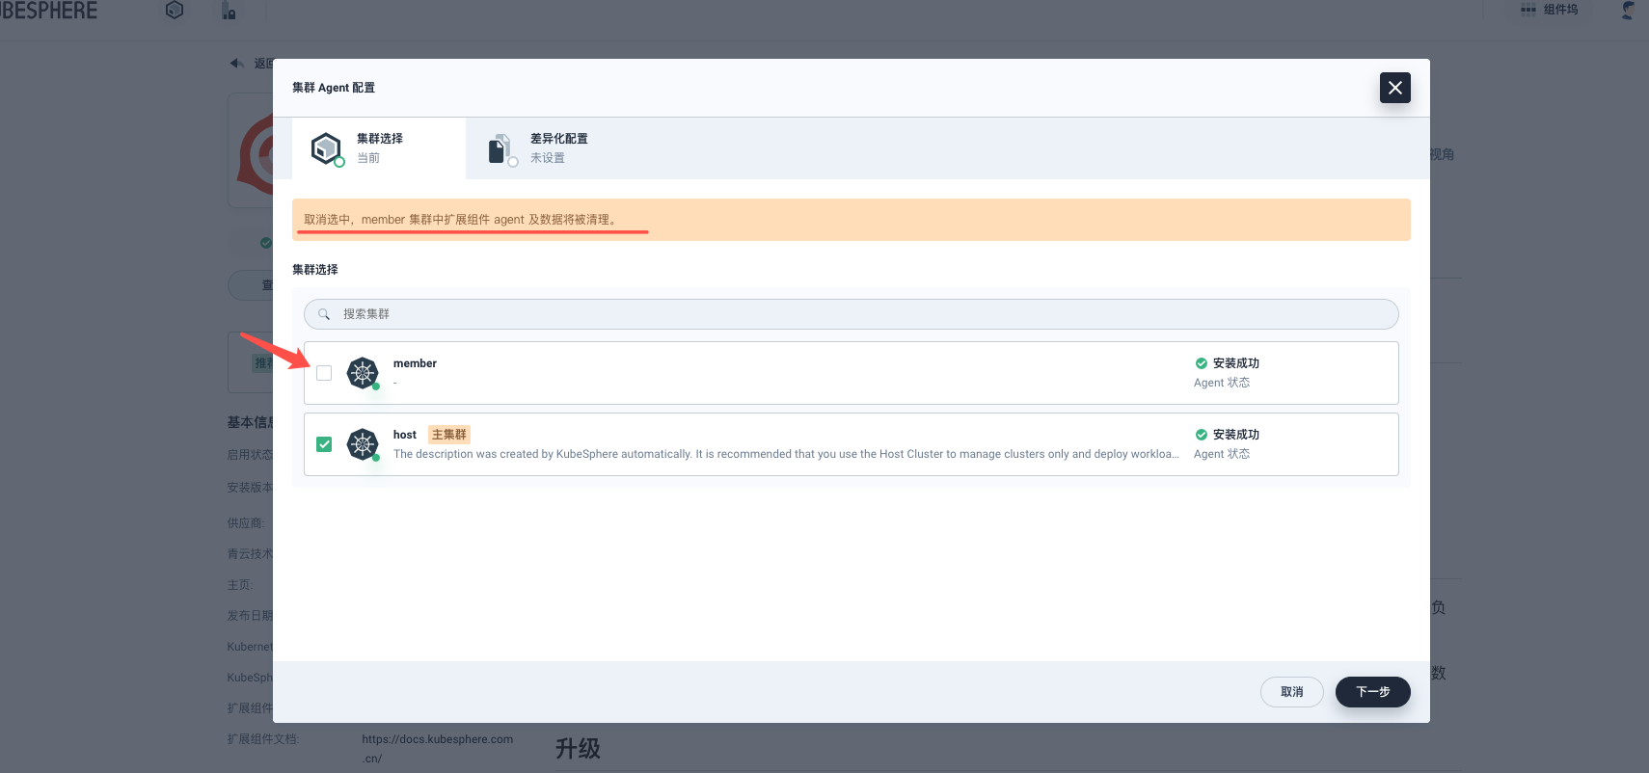Select the 集群选择 step tab
Image resolution: width=1649 pixels, height=773 pixels.
(x=379, y=148)
